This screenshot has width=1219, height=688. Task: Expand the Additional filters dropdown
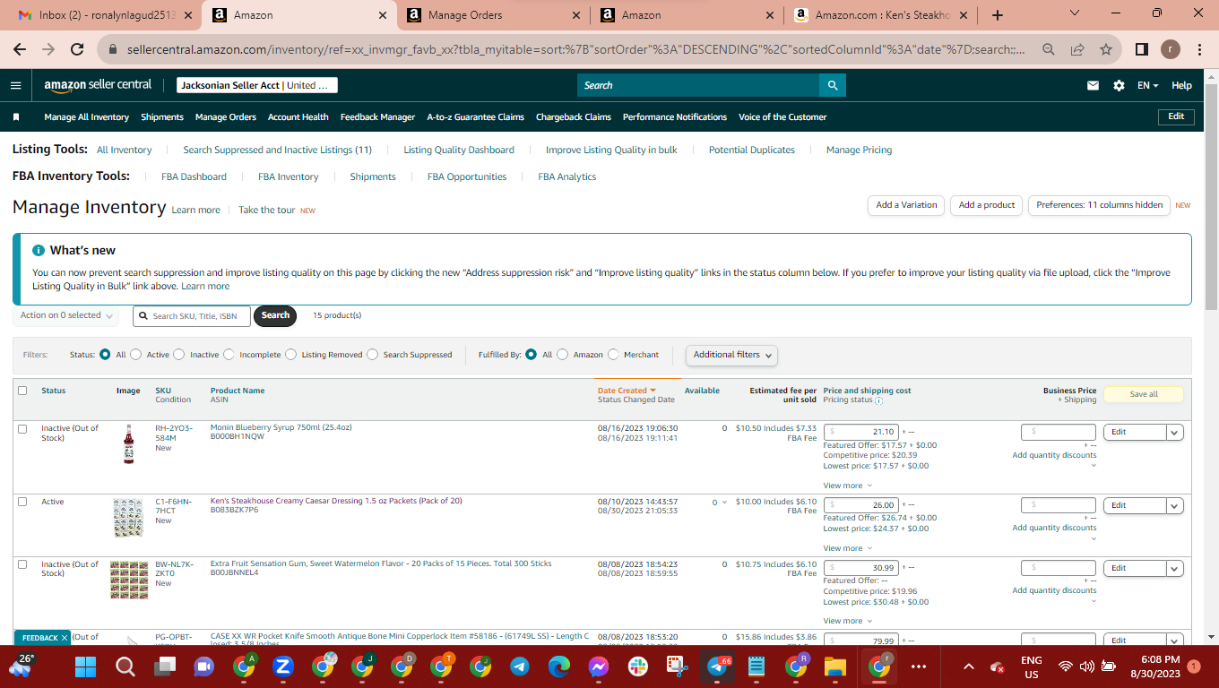coord(731,355)
